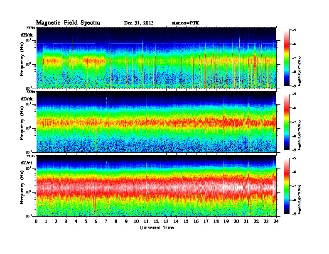Click the hour 24 tick label
329x254 pixels.
(276, 221)
